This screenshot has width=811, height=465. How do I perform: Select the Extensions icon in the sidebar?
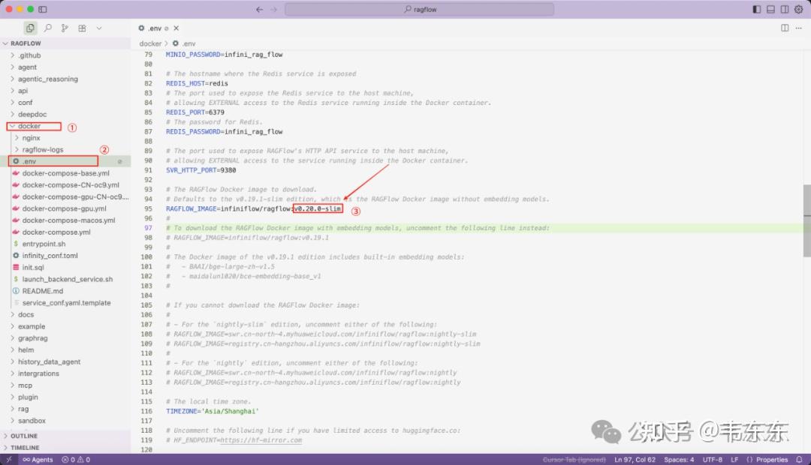[x=82, y=28]
